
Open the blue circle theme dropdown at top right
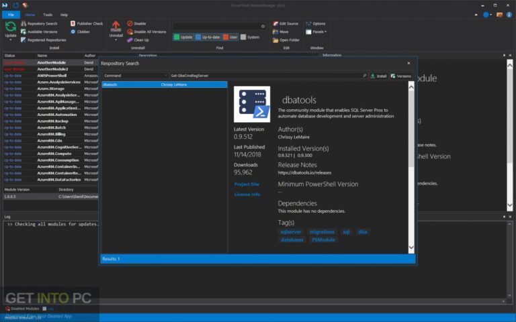pyautogui.click(x=487, y=15)
